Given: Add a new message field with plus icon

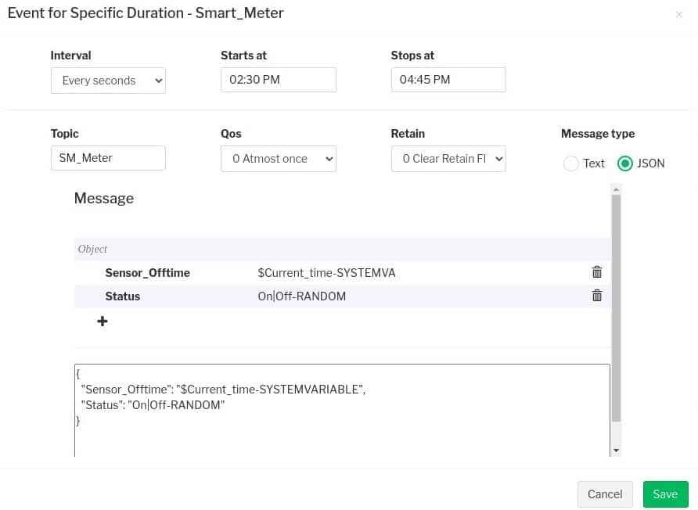Looking at the screenshot, I should point(103,321).
